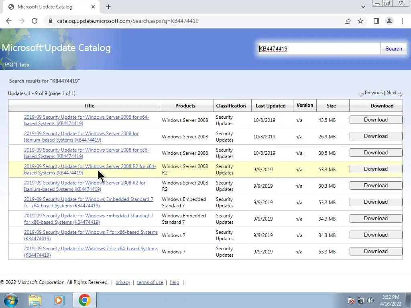
Task: Download Embedded Standard 7 x64 update
Action: pyautogui.click(x=376, y=202)
